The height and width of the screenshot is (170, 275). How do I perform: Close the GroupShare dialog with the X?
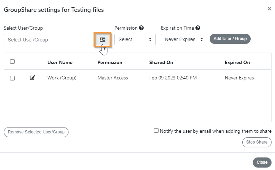(x=269, y=8)
